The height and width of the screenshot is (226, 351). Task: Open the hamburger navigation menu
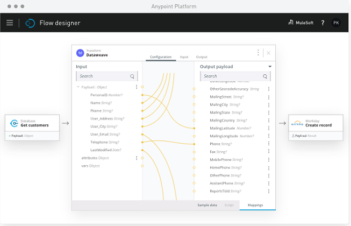point(10,23)
